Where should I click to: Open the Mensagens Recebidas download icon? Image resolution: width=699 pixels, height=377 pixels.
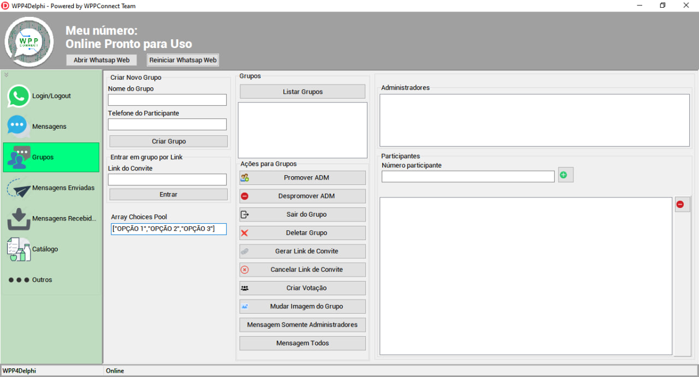(x=19, y=219)
